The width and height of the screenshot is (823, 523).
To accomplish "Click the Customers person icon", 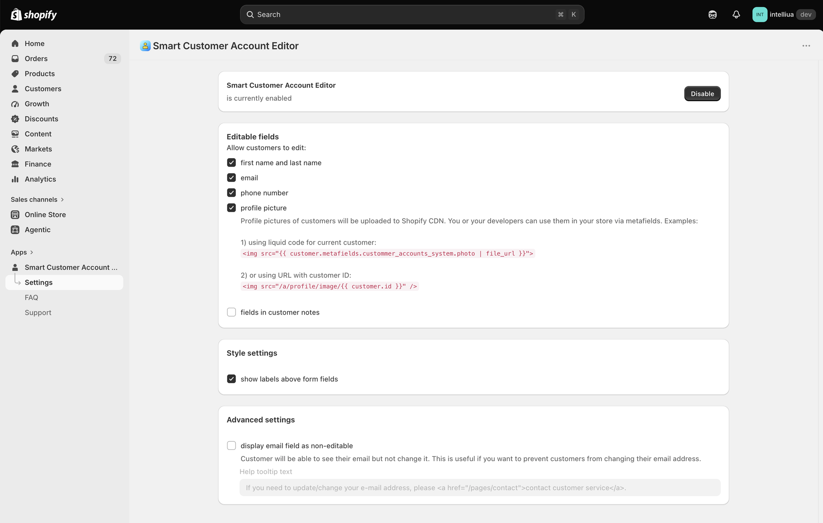I will click(15, 89).
